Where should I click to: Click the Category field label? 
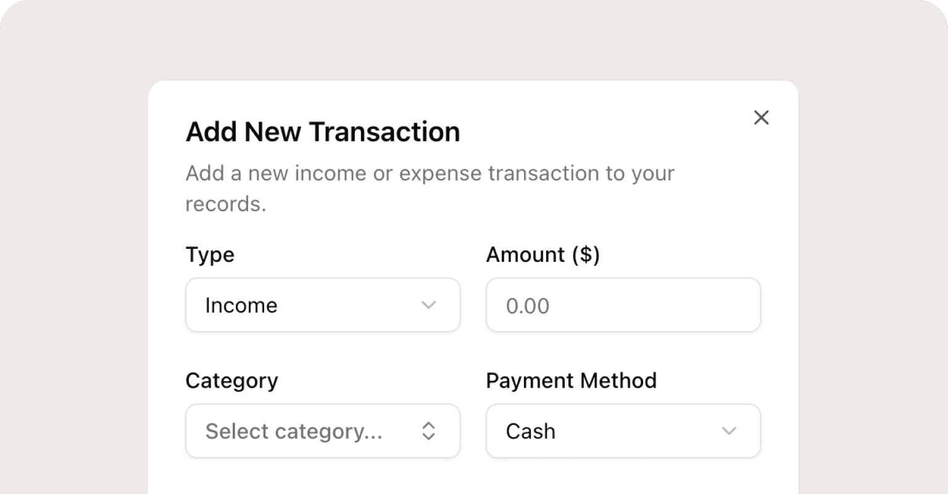pos(231,380)
